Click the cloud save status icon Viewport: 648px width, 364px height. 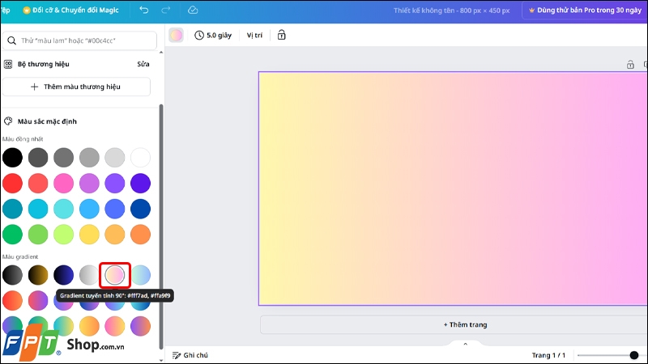(x=193, y=10)
